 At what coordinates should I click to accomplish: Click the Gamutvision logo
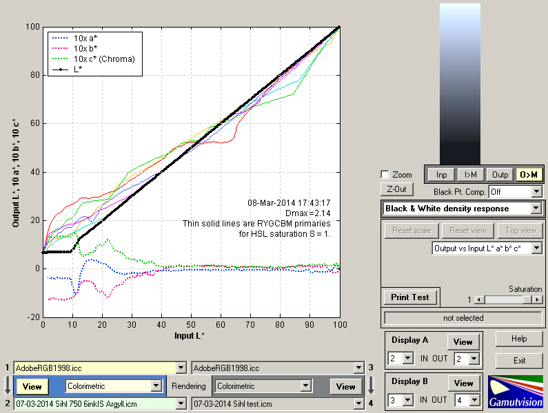(x=515, y=391)
